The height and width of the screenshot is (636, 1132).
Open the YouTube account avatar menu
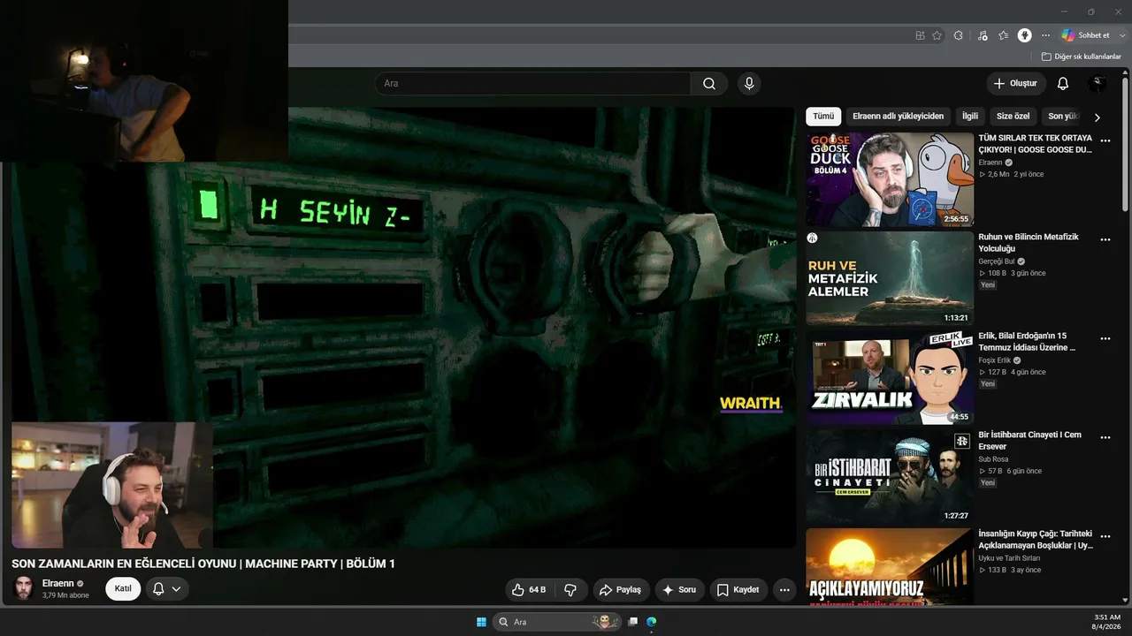tap(1098, 84)
